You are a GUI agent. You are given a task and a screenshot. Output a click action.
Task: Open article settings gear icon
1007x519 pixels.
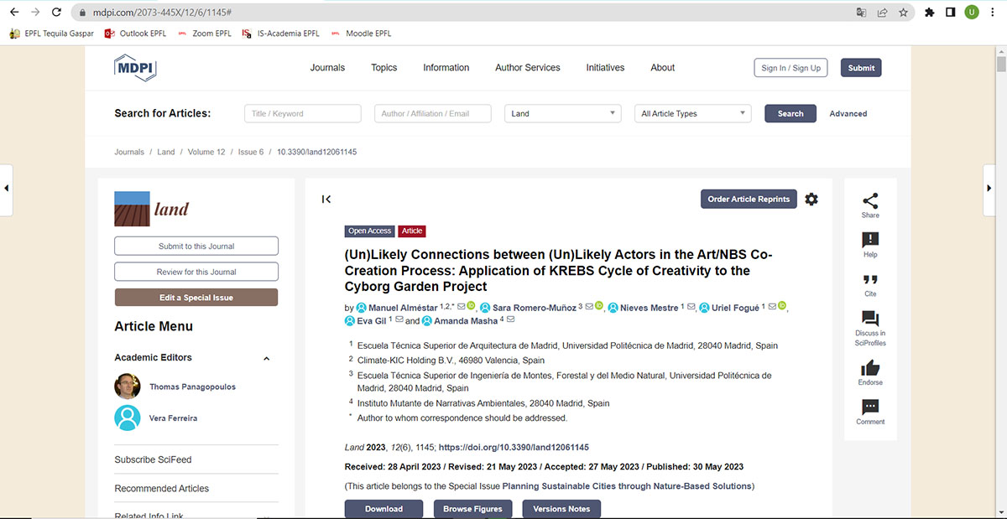(x=811, y=200)
